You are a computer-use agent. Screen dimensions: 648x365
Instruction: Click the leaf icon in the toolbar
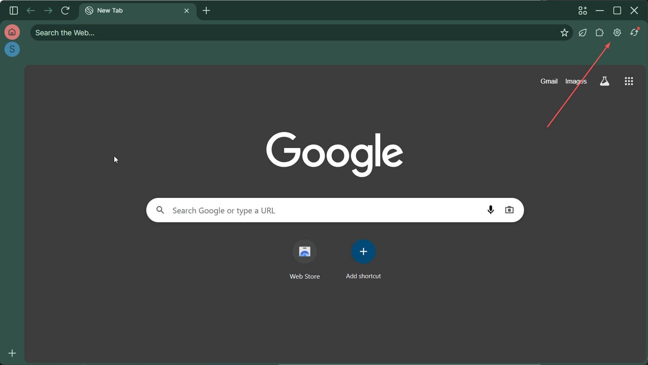(582, 32)
